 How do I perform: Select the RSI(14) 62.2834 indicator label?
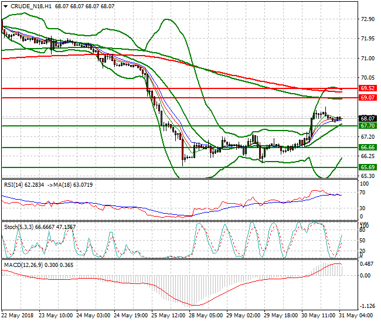24,185
